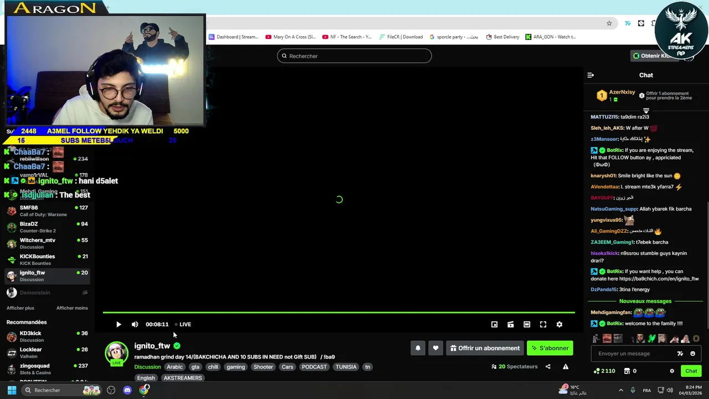Expand the chat leaderboard chevron under AzerNxisy

pyautogui.click(x=646, y=111)
